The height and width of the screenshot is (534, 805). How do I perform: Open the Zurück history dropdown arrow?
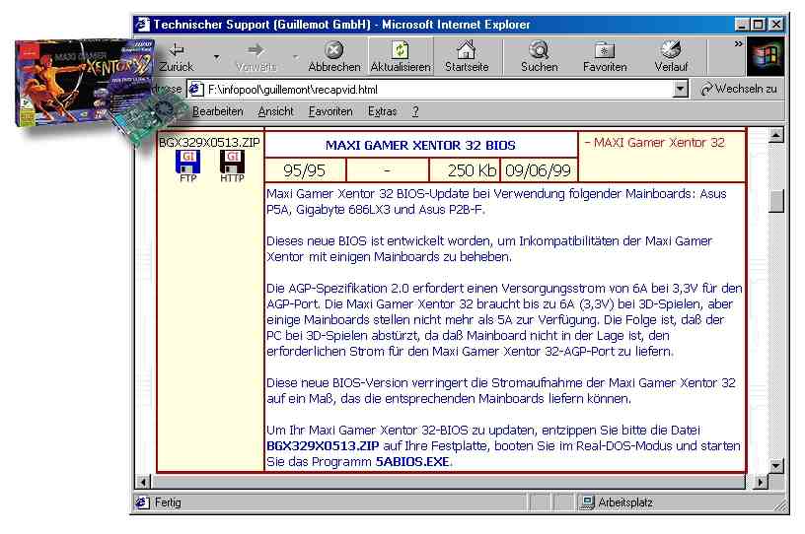tap(217, 57)
